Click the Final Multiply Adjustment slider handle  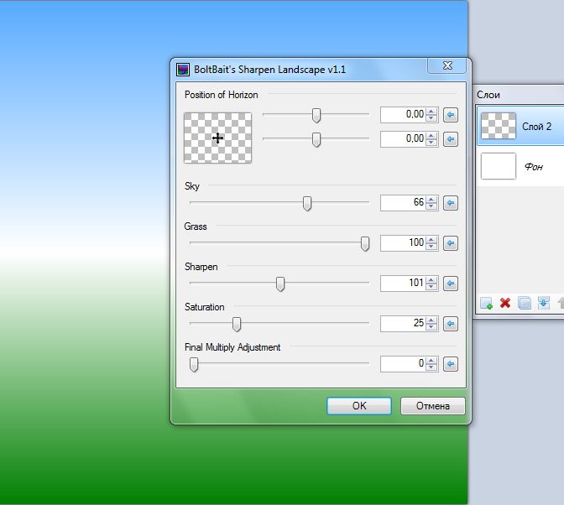194,364
